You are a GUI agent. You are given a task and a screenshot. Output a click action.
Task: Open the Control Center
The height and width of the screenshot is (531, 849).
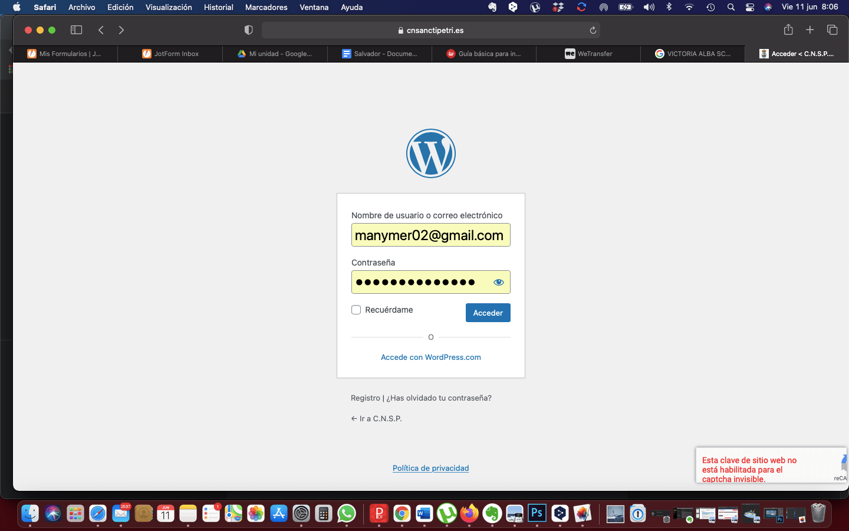[x=750, y=7]
